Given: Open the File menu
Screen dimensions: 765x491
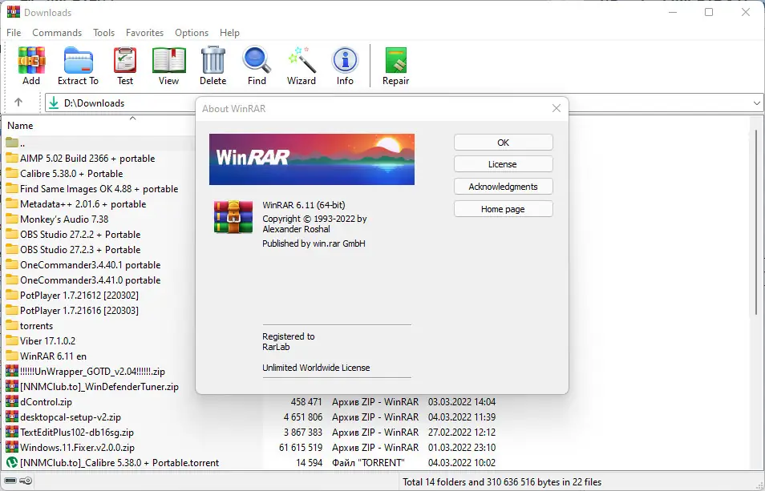Looking at the screenshot, I should pyautogui.click(x=14, y=33).
